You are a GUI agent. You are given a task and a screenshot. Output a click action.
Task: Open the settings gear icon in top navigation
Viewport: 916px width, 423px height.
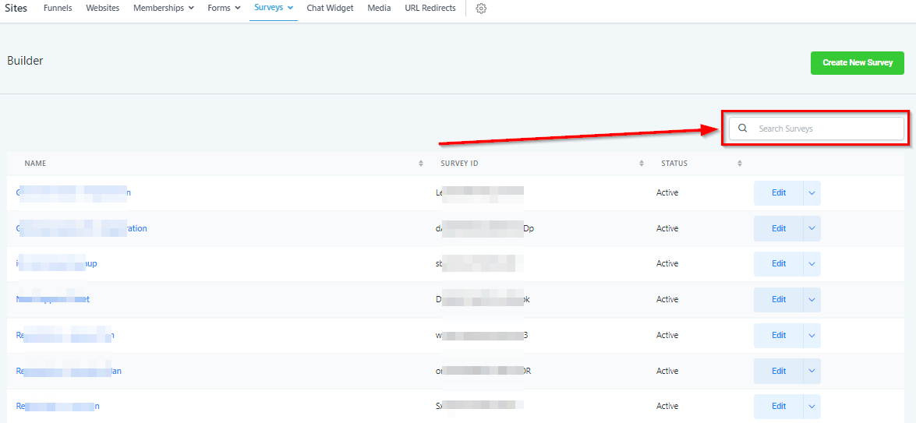(481, 9)
